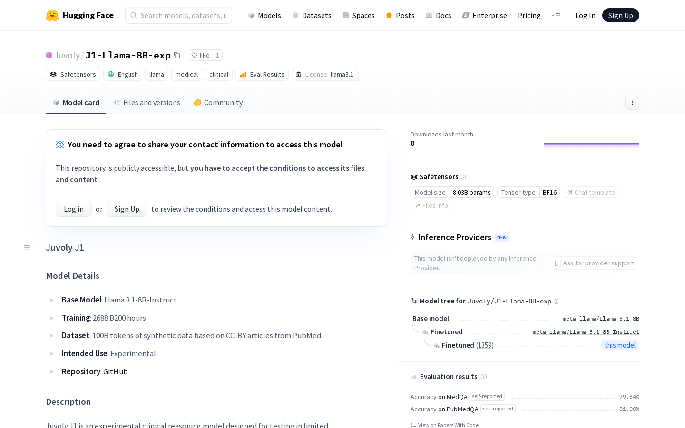Click the Hugging Face logo icon
This screenshot has width=685, height=428.
click(52, 15)
